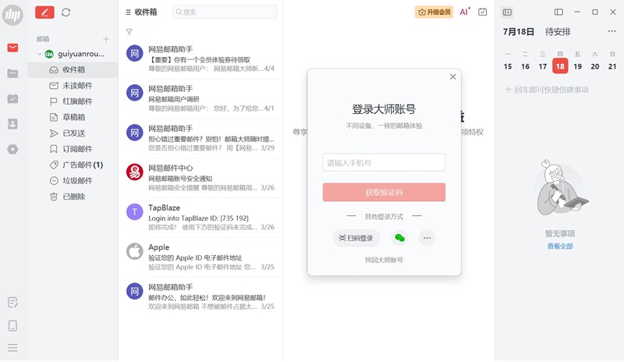
Task: Click the 查看全部 link
Action: 559,246
